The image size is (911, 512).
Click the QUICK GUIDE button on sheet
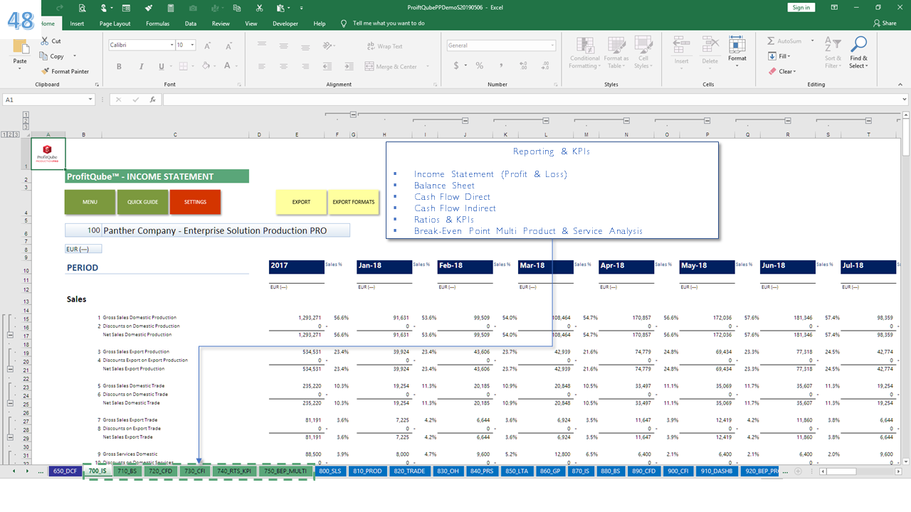pyautogui.click(x=142, y=202)
